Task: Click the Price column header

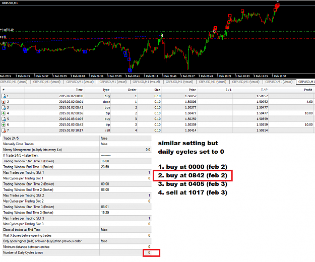Action: [192, 90]
